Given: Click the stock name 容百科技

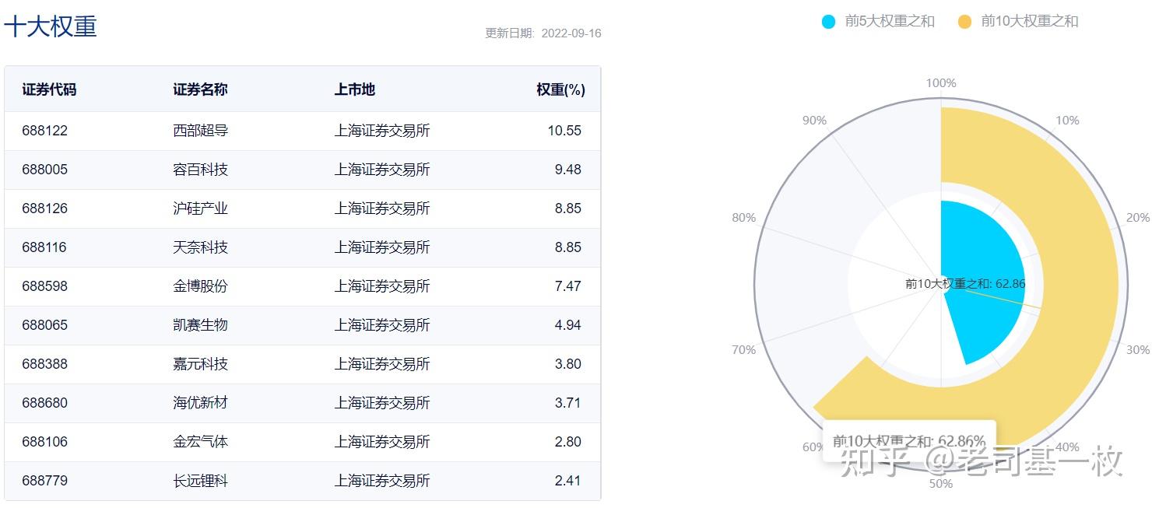Looking at the screenshot, I should tap(200, 170).
